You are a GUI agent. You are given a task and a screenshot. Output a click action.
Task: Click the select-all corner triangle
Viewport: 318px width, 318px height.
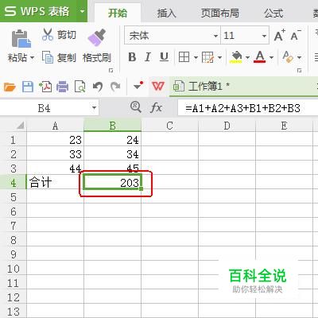click(21, 126)
